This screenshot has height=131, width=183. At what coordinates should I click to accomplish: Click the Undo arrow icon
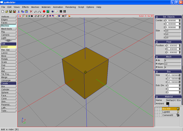pyautogui.click(x=36, y=11)
